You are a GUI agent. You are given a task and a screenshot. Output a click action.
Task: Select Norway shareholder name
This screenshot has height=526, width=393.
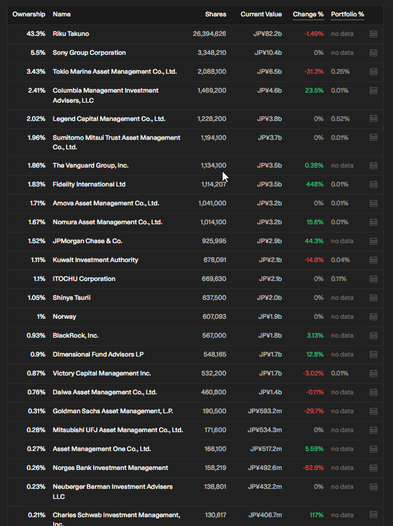coord(64,317)
